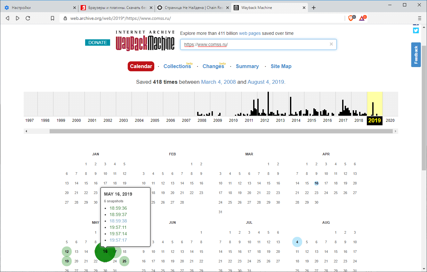
Task: Click the browser back navigation icon
Action: 7,18
